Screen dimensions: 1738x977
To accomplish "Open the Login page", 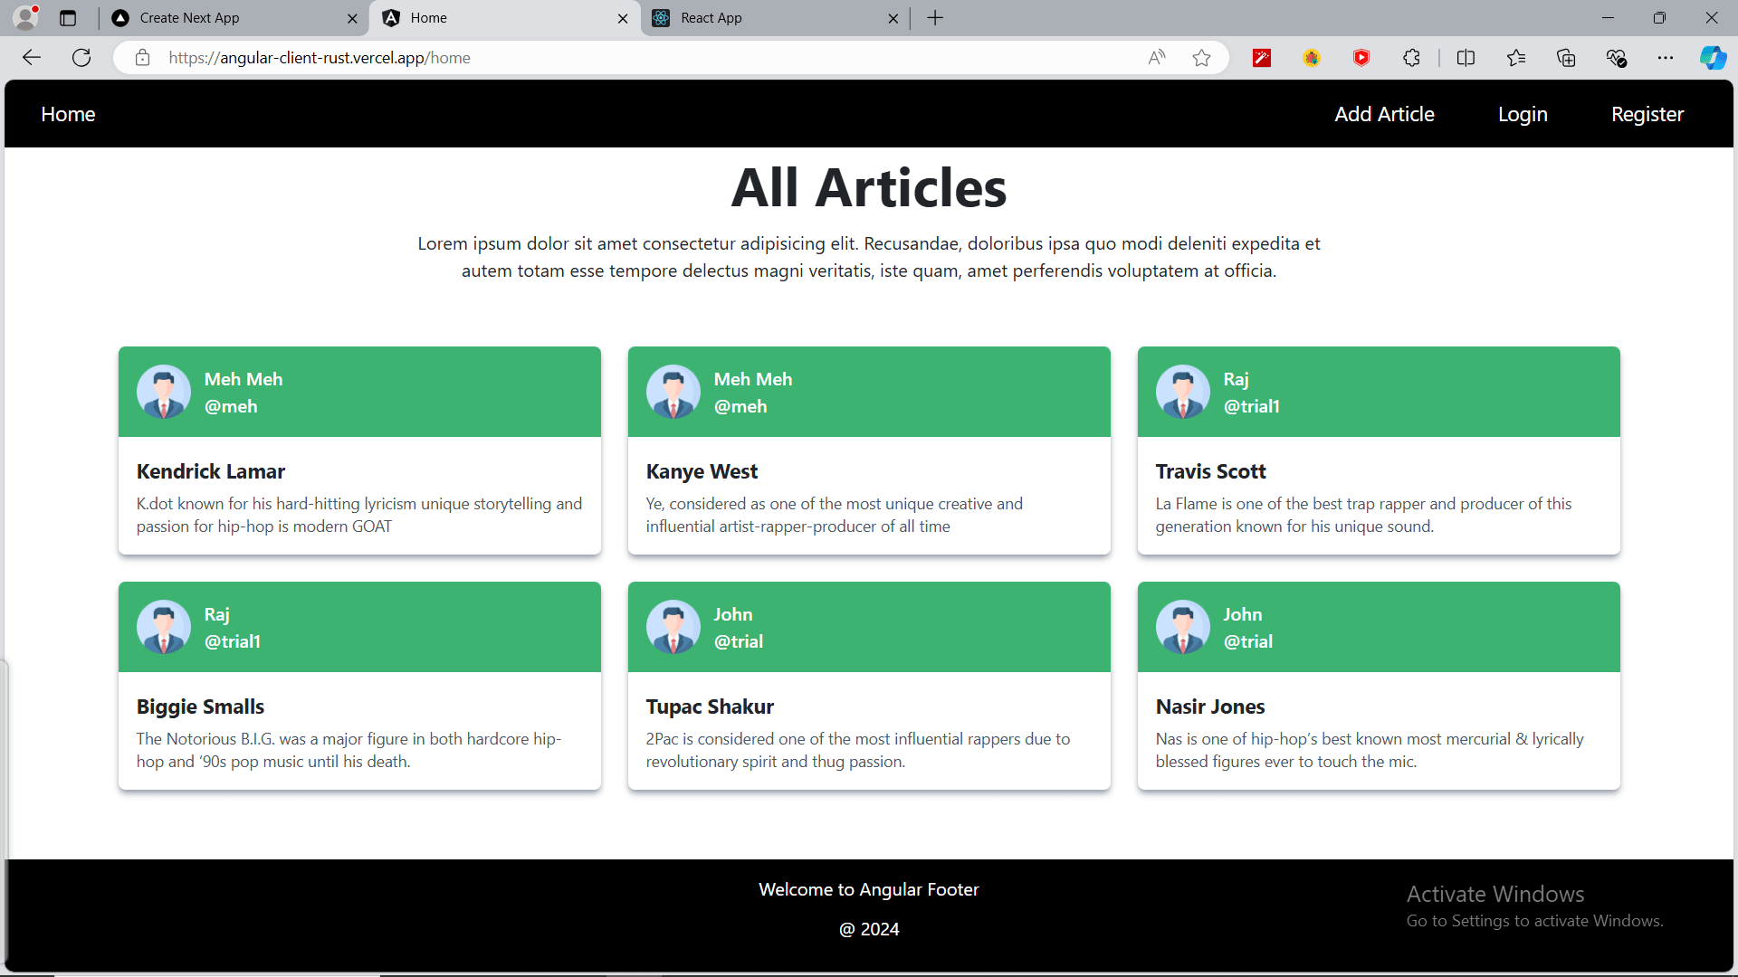I will [x=1523, y=114].
